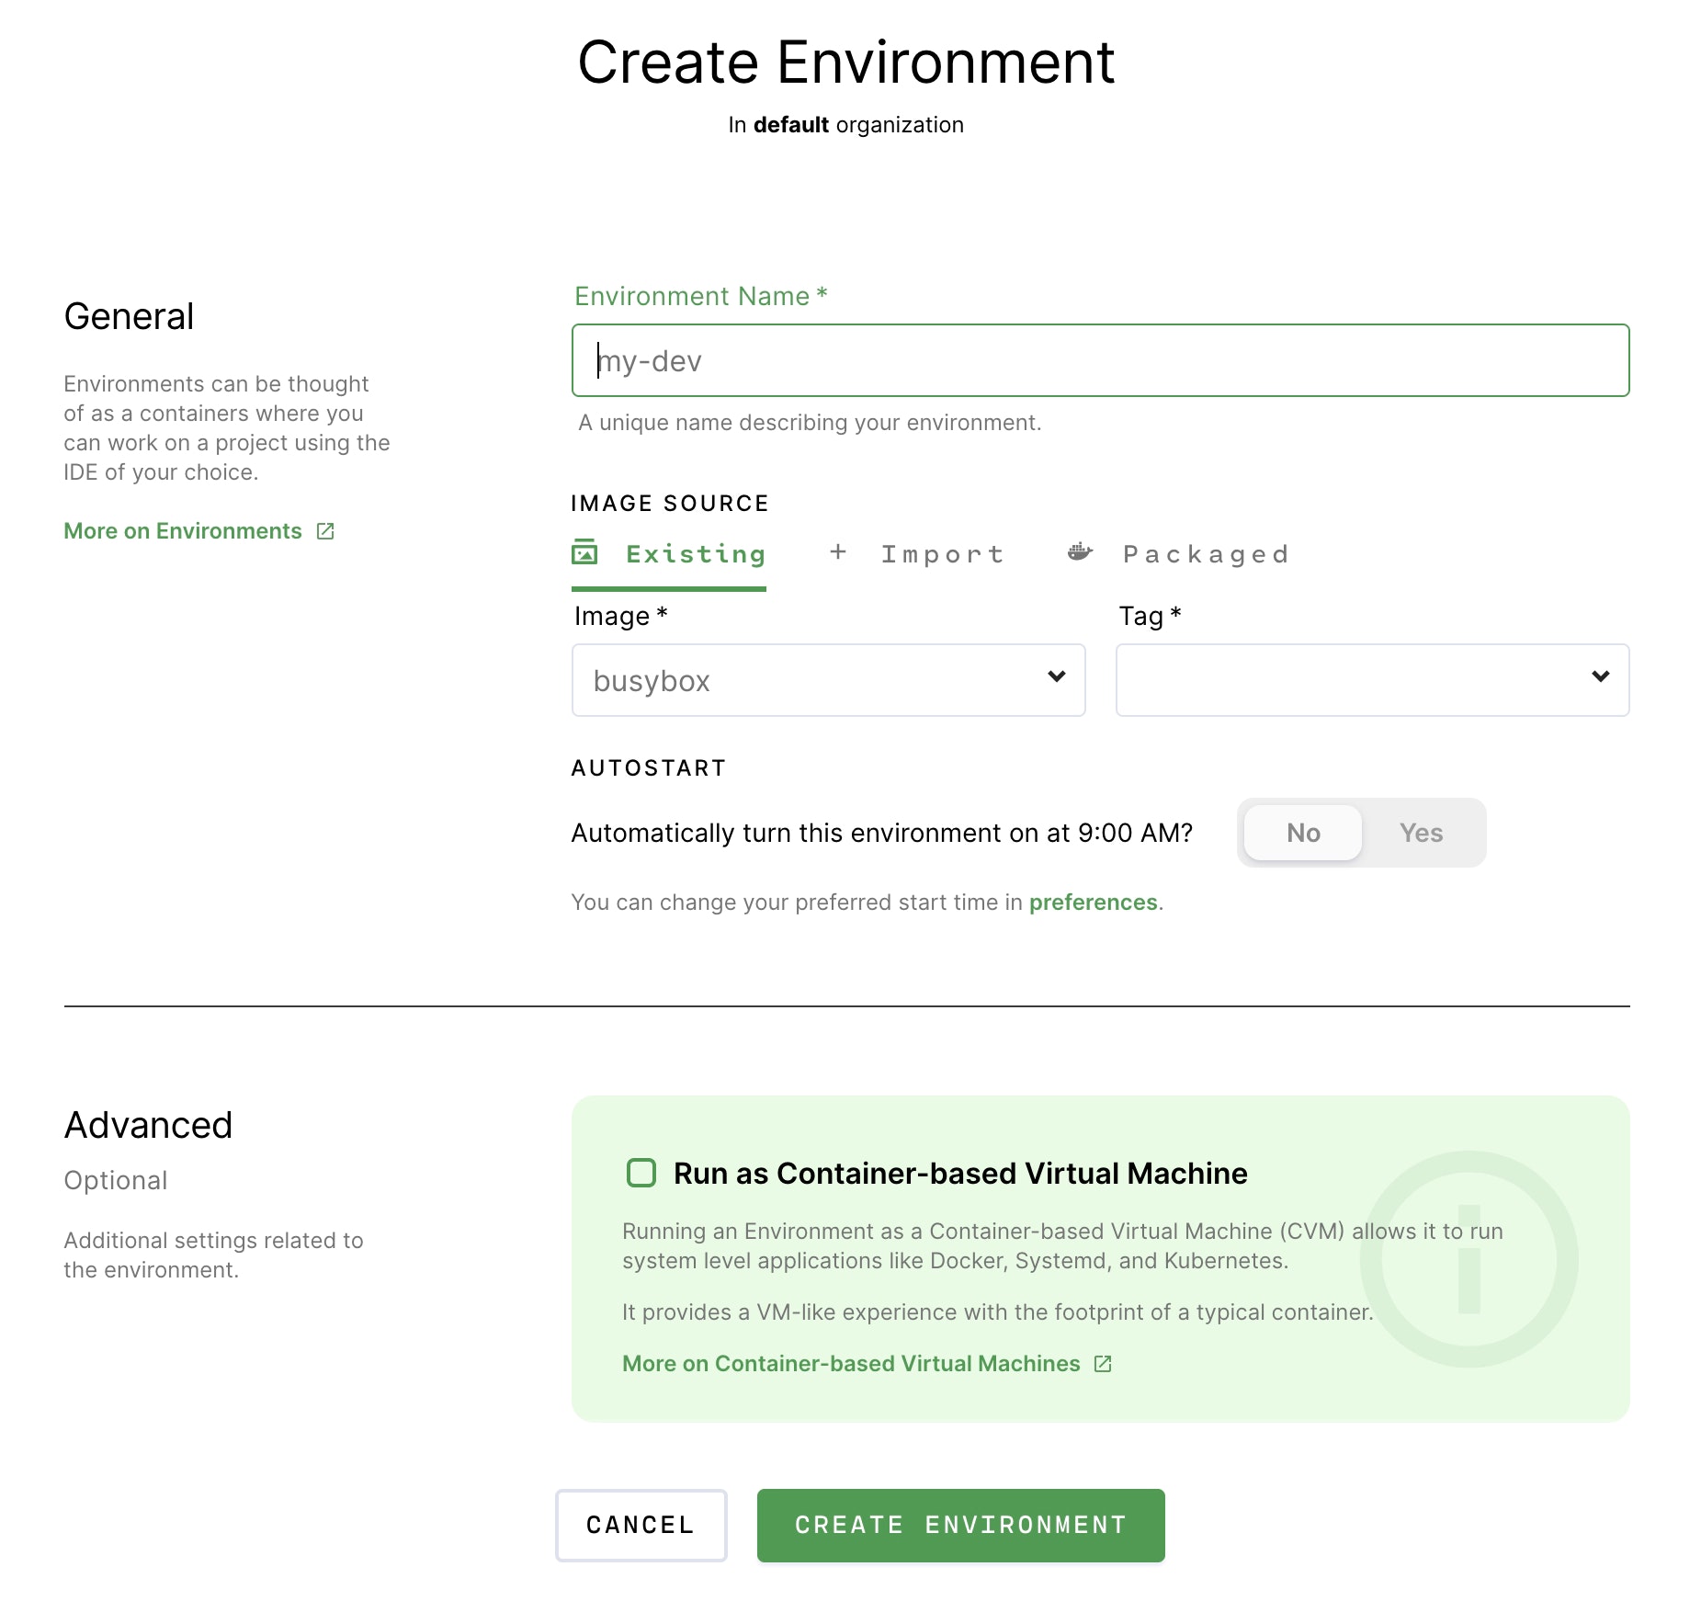
Task: Click the Create Environment button
Action: tap(959, 1525)
